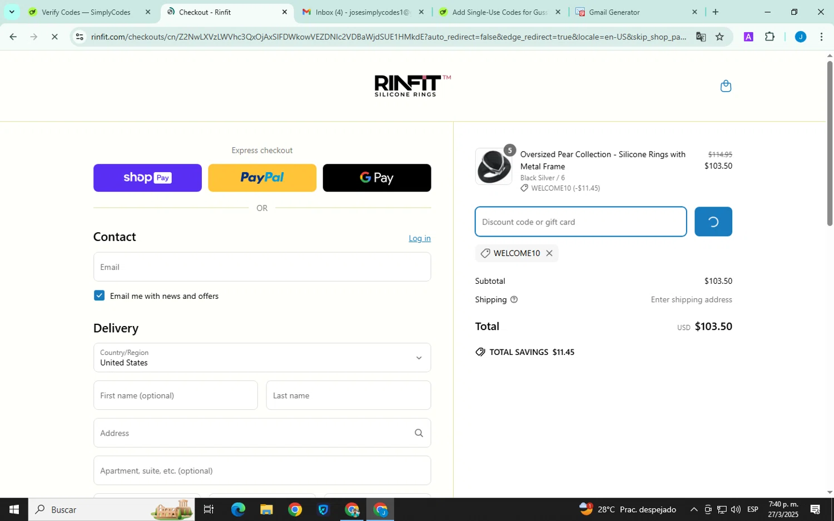Close the Checkout - Rinfit tab

[285, 12]
